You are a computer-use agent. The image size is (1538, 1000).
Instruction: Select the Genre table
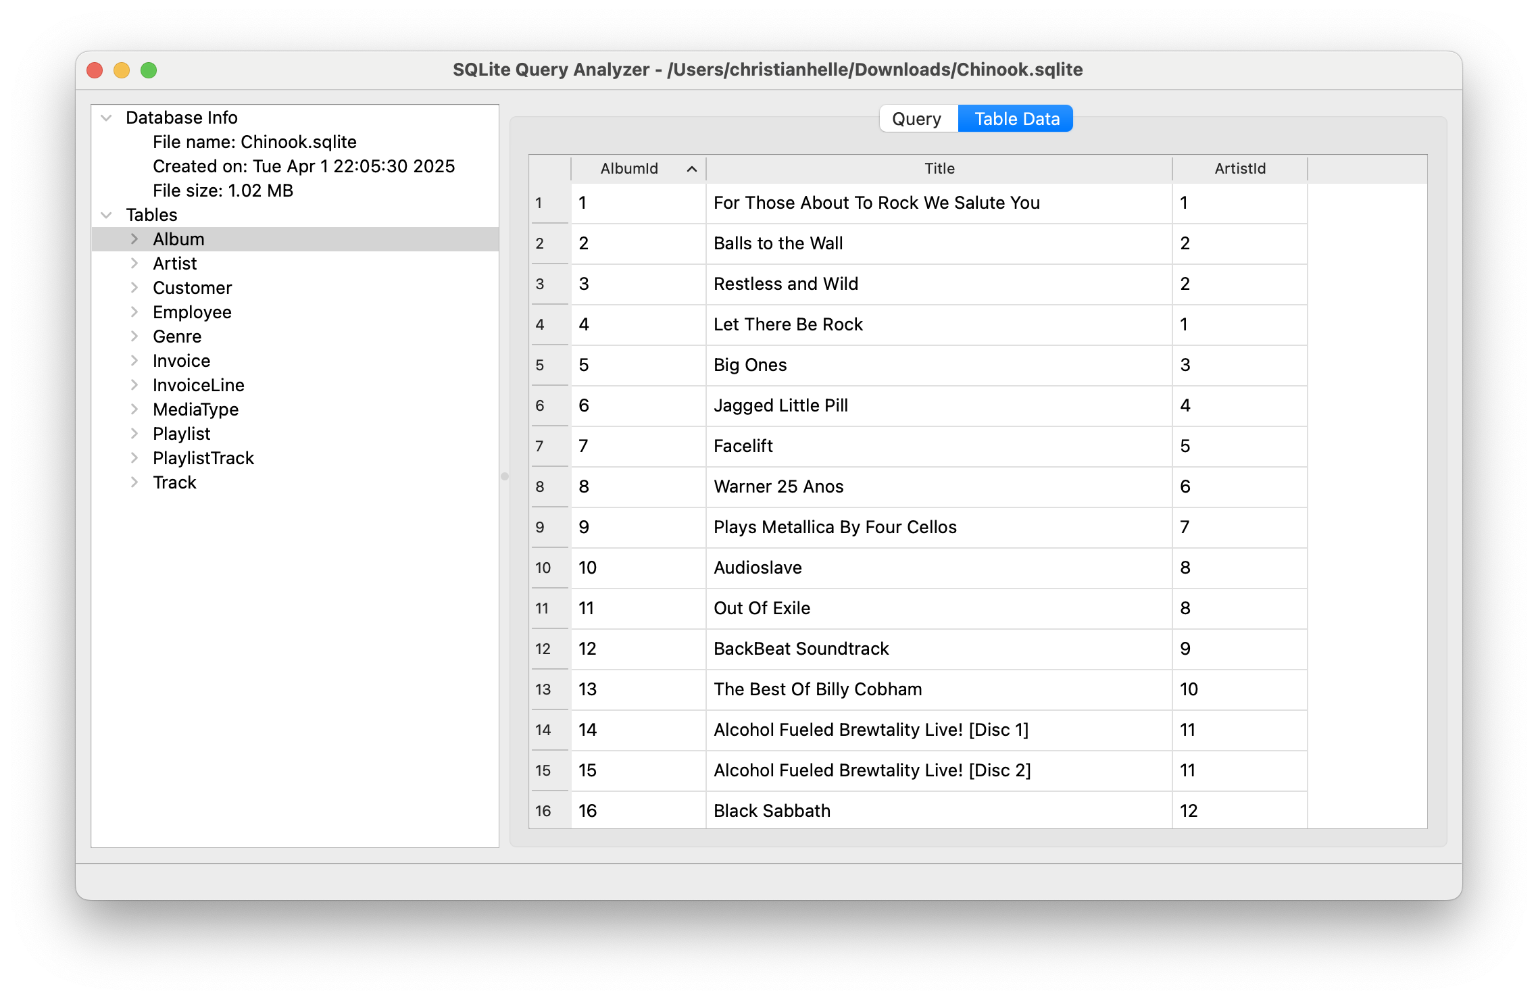(177, 336)
